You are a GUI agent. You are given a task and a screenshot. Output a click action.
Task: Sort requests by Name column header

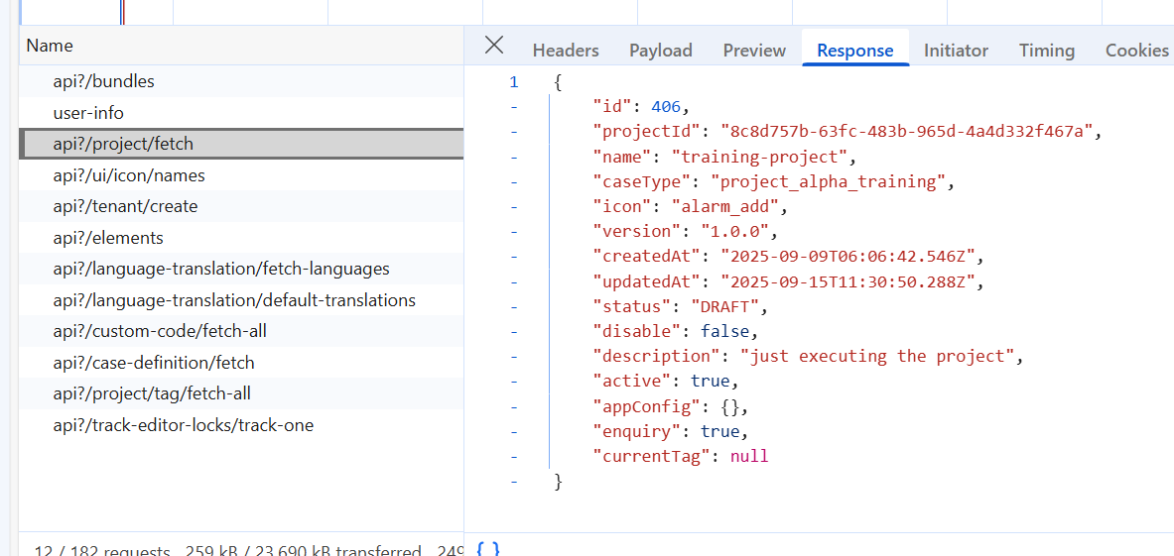point(50,46)
